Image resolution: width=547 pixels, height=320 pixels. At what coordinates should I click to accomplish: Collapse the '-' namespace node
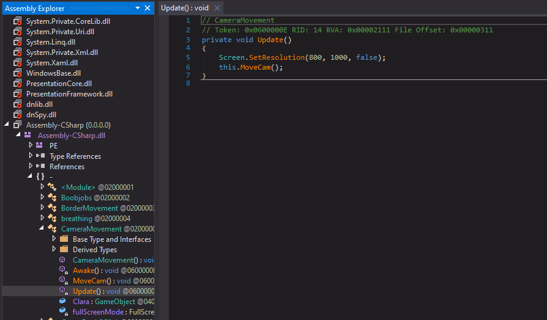pos(30,176)
